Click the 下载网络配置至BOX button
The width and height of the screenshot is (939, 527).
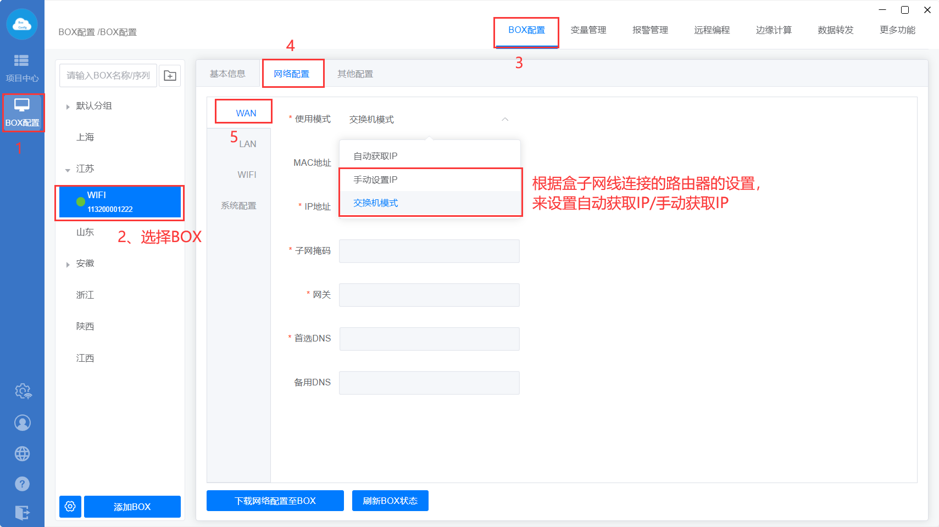tap(275, 501)
